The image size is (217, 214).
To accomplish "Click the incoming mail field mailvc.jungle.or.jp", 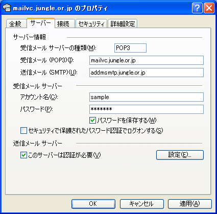I will (x=147, y=60).
